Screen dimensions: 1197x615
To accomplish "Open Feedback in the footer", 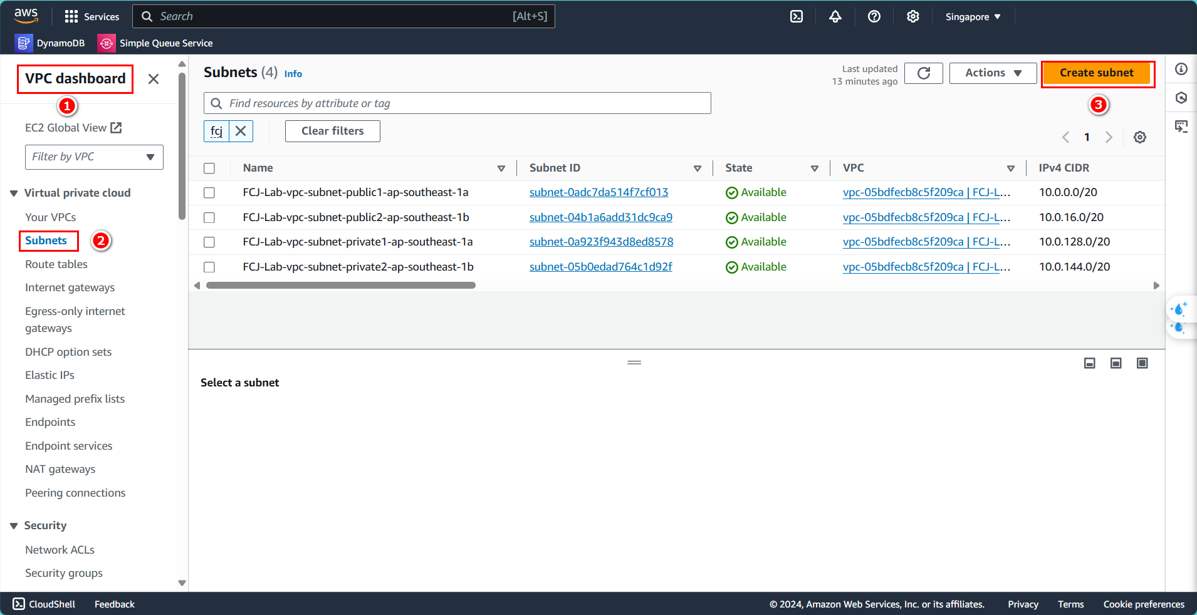I will tap(115, 604).
